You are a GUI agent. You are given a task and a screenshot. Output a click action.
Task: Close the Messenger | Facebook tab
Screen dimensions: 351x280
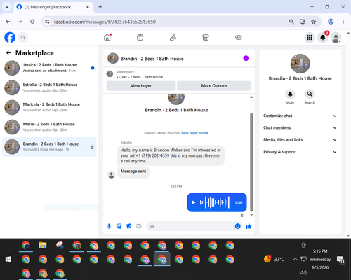(88, 7)
